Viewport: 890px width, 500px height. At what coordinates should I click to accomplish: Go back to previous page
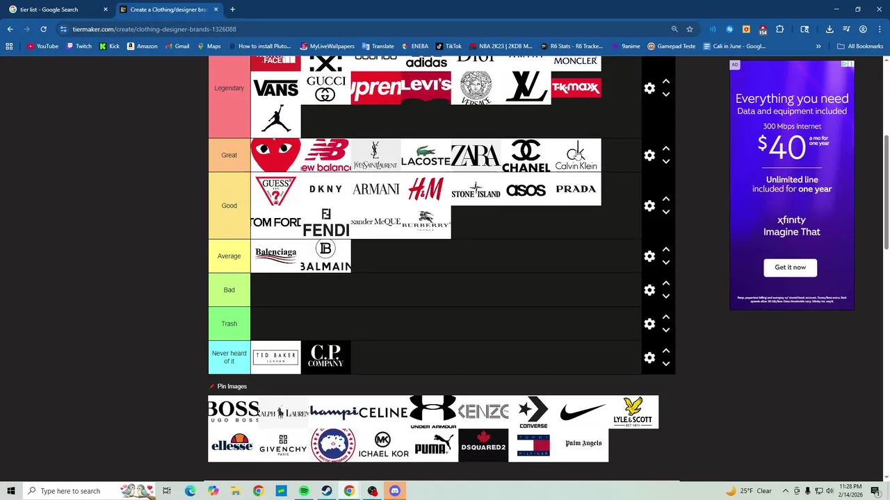click(x=10, y=29)
